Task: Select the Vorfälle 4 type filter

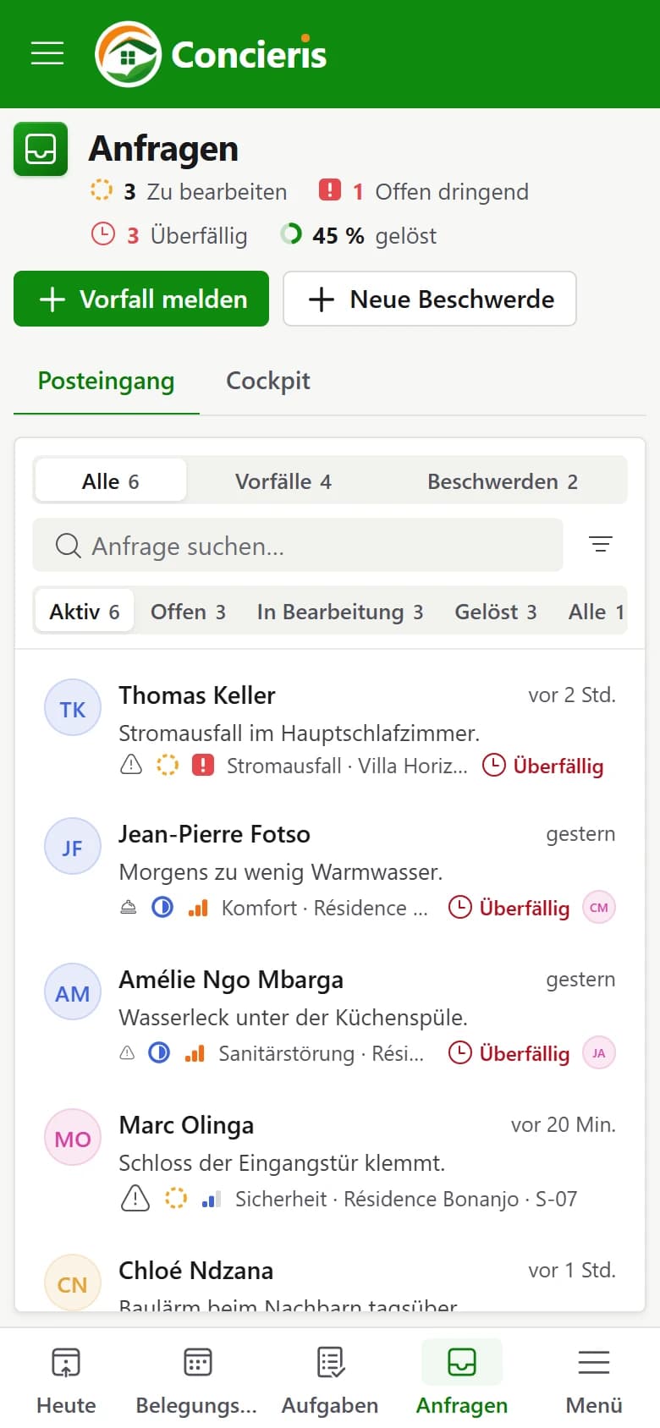Action: [x=283, y=481]
